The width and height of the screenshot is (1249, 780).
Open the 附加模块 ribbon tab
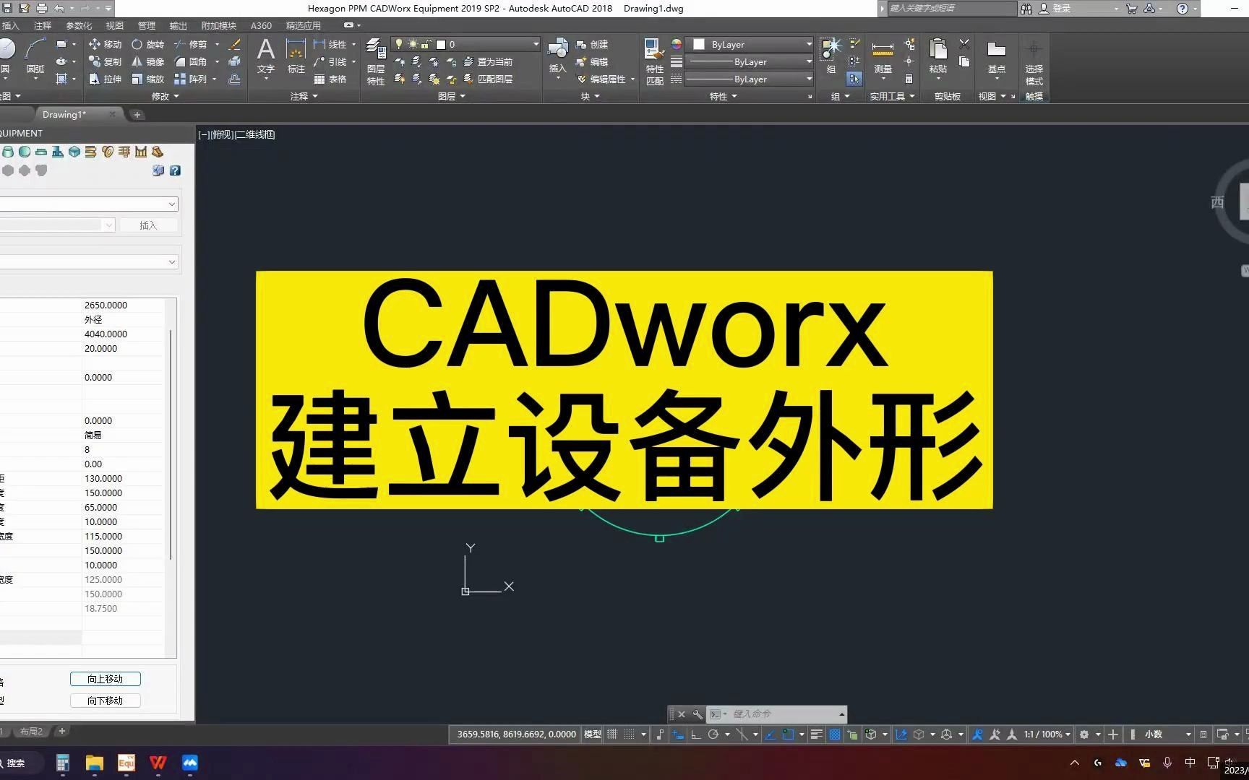218,25
